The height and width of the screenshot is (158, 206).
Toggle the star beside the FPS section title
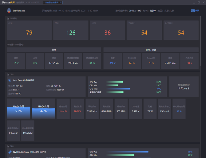(x=8, y=18)
